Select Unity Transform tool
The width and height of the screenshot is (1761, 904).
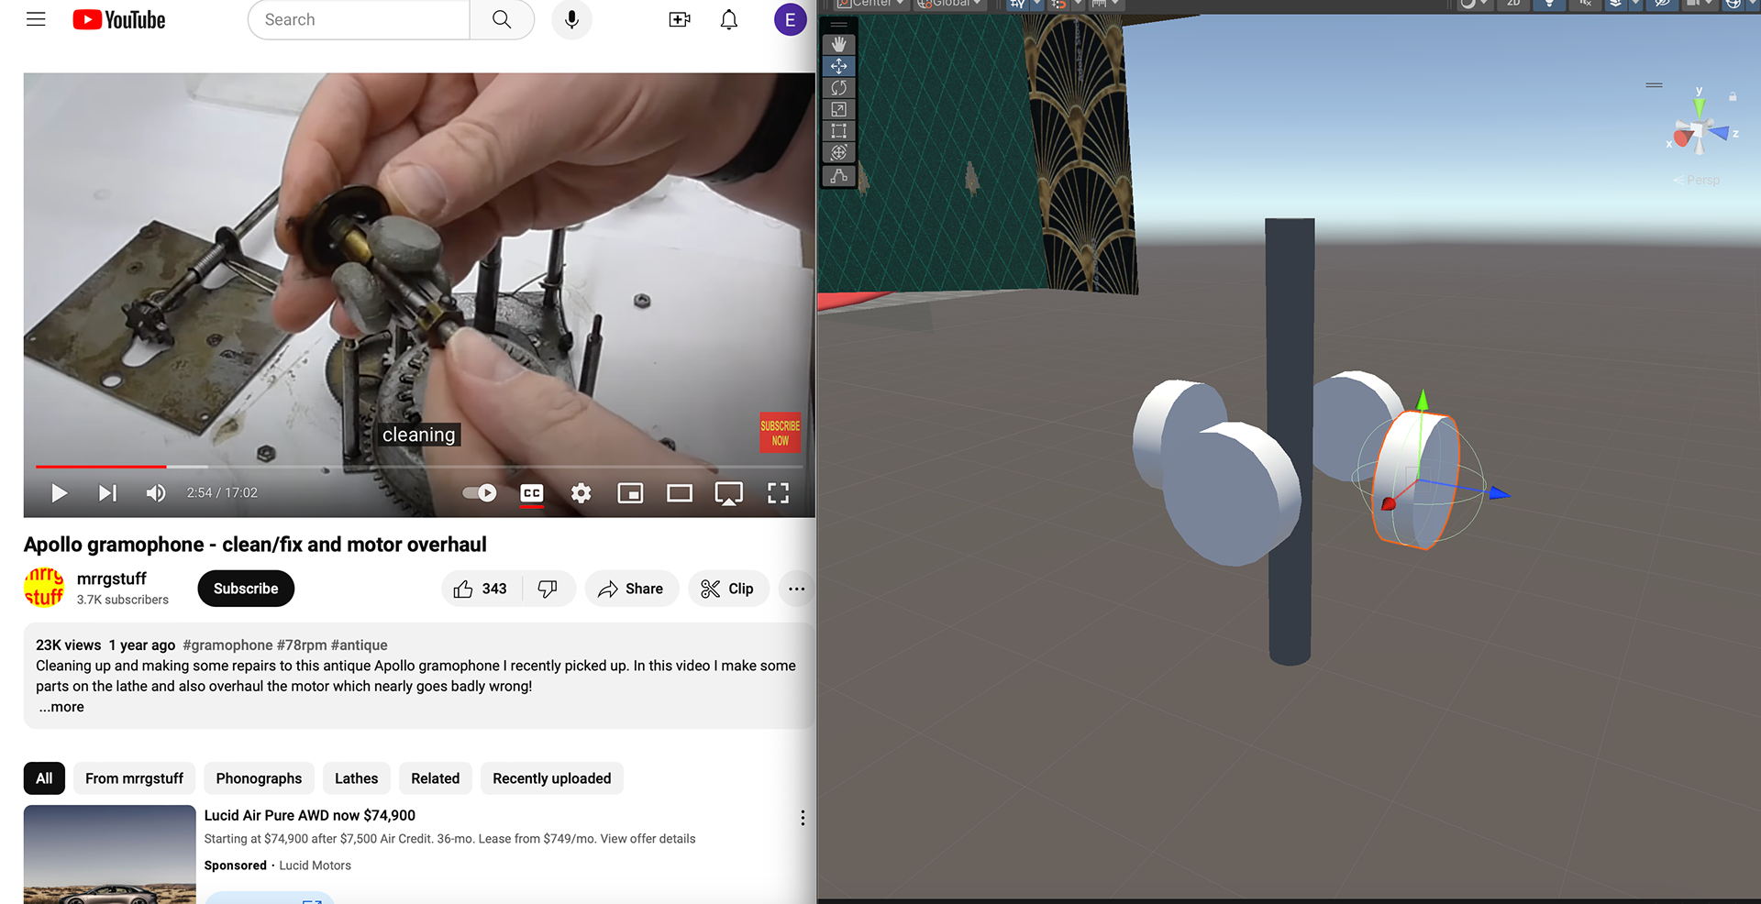coord(838,153)
